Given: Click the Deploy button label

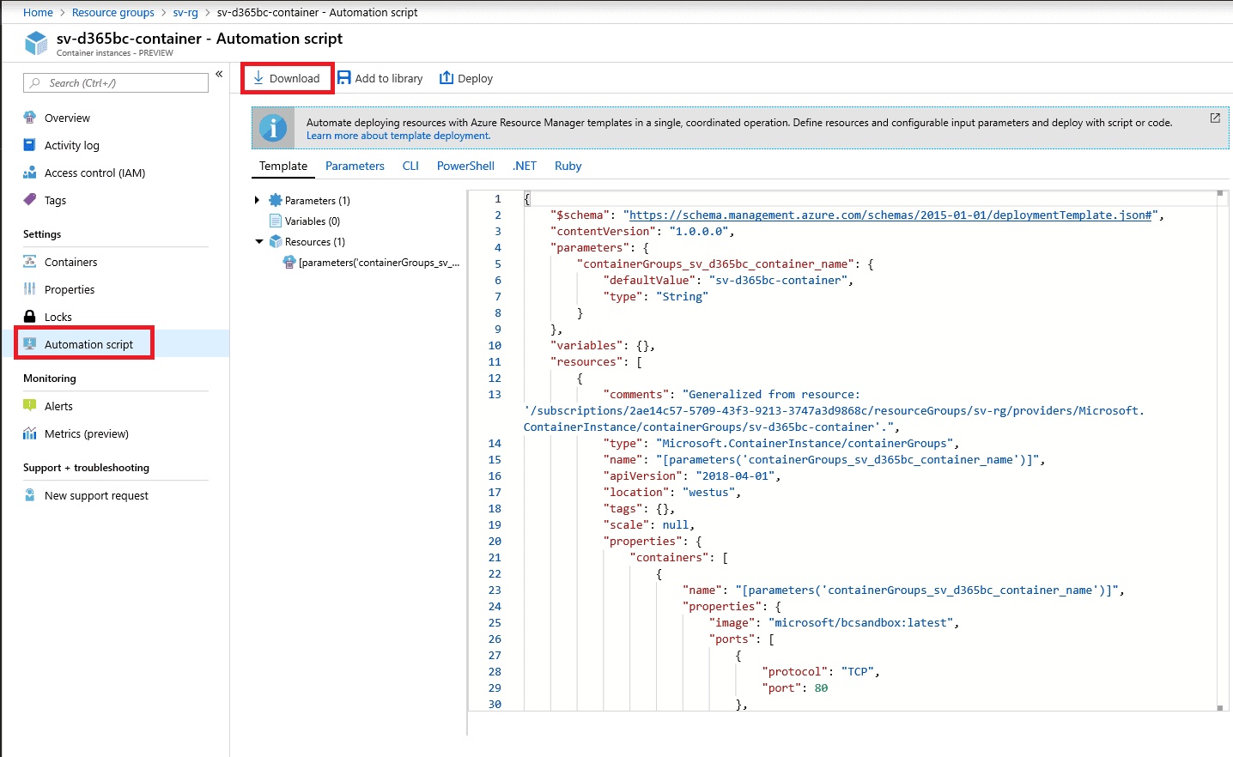Looking at the screenshot, I should click(475, 78).
